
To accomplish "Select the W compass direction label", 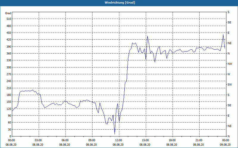I will pos(229,74).
